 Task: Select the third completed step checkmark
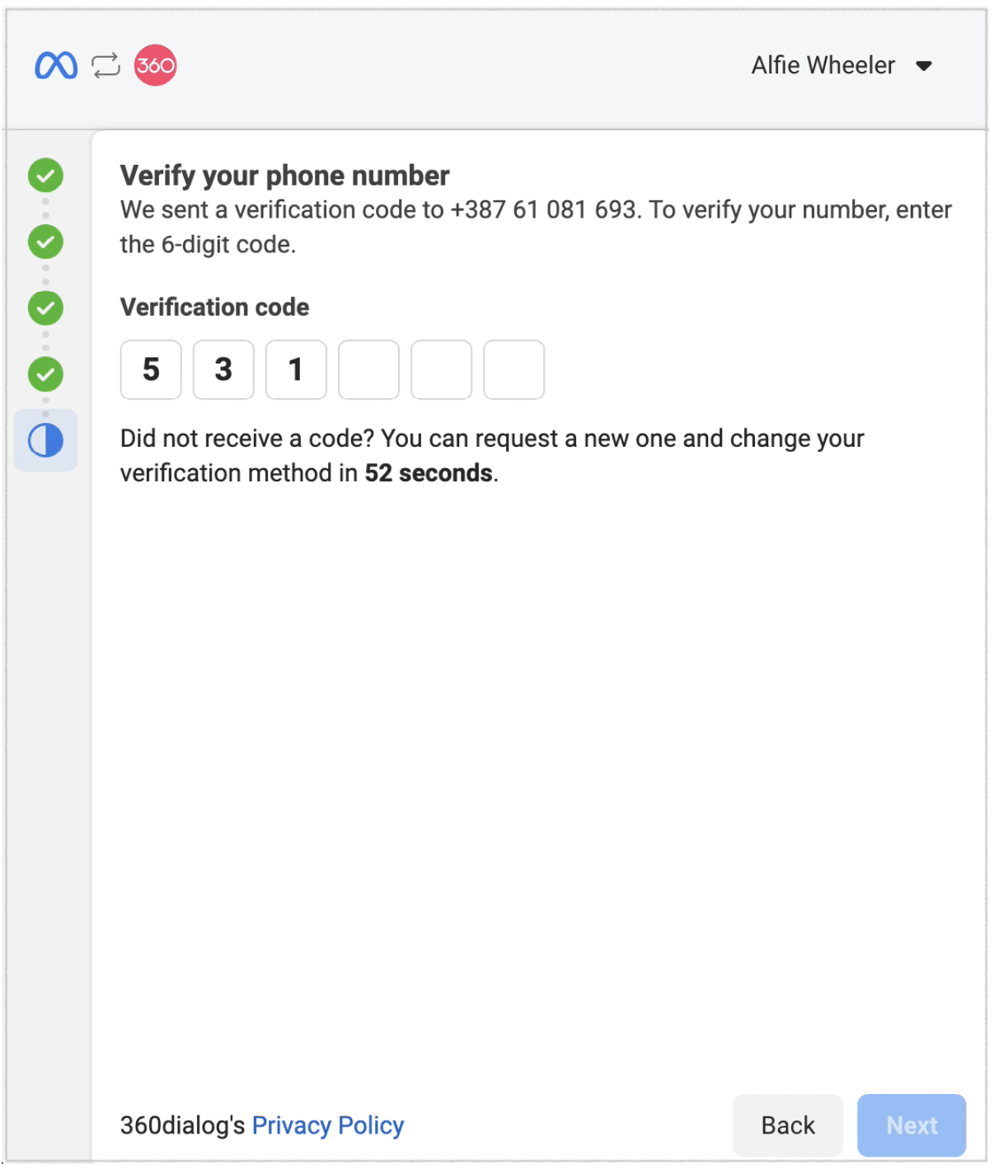[x=45, y=308]
